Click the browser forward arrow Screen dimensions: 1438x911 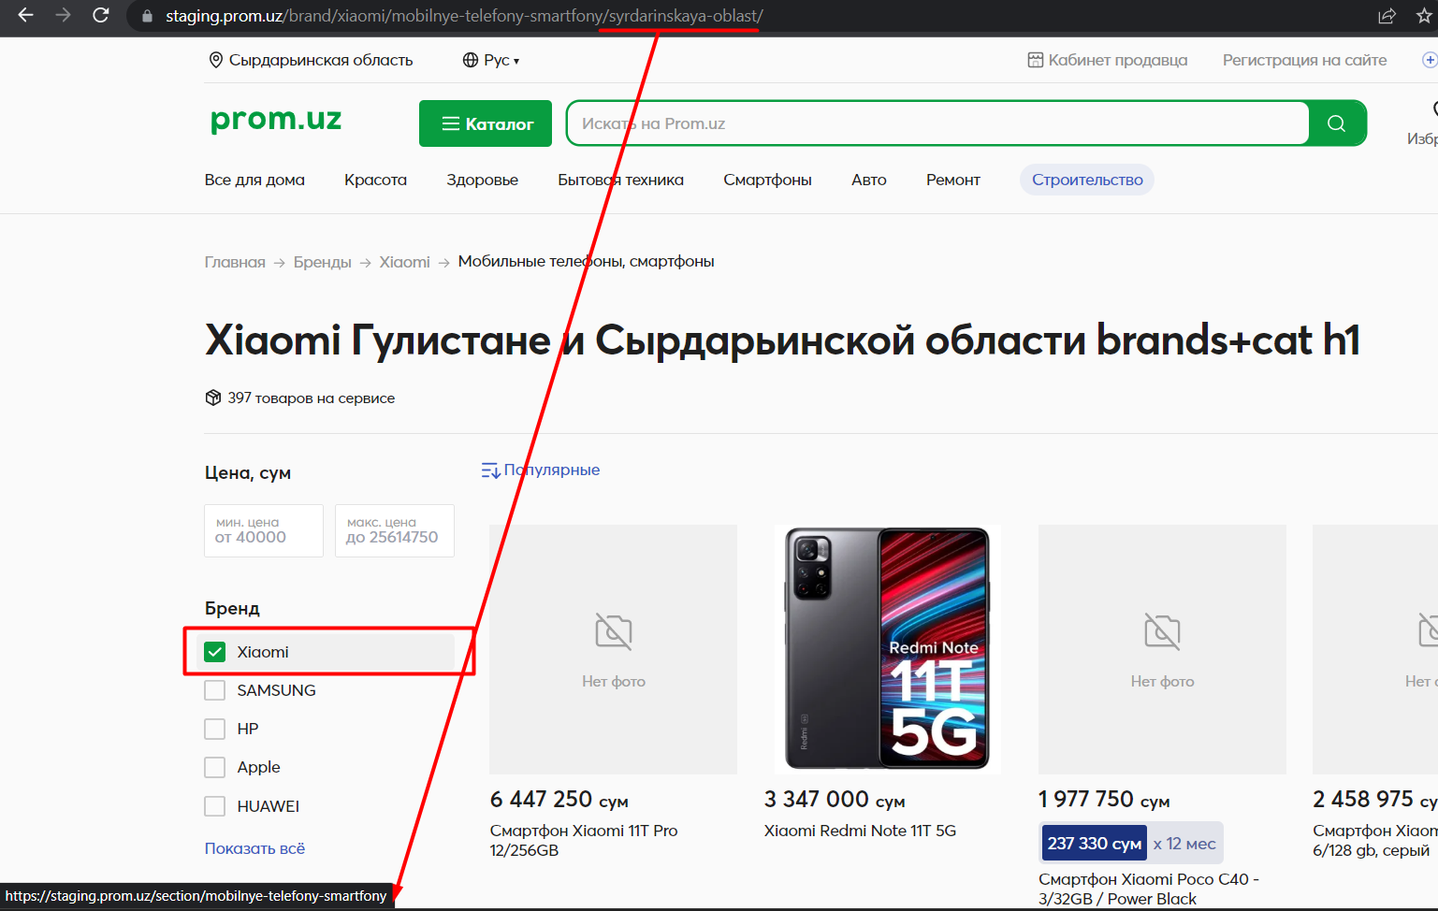point(63,15)
